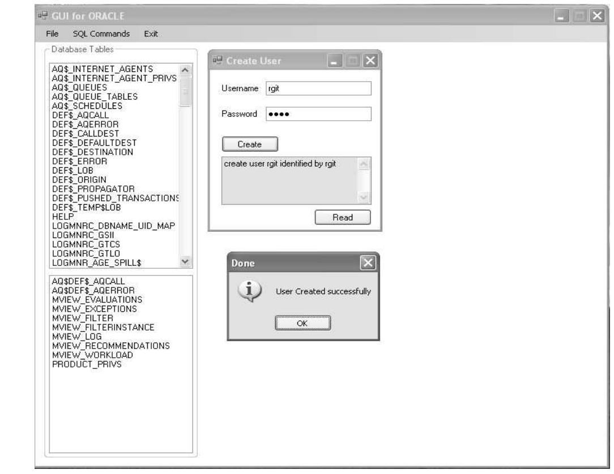Image resolution: width=614 pixels, height=474 pixels.
Task: Minimize the Create User window
Action: pyautogui.click(x=334, y=61)
